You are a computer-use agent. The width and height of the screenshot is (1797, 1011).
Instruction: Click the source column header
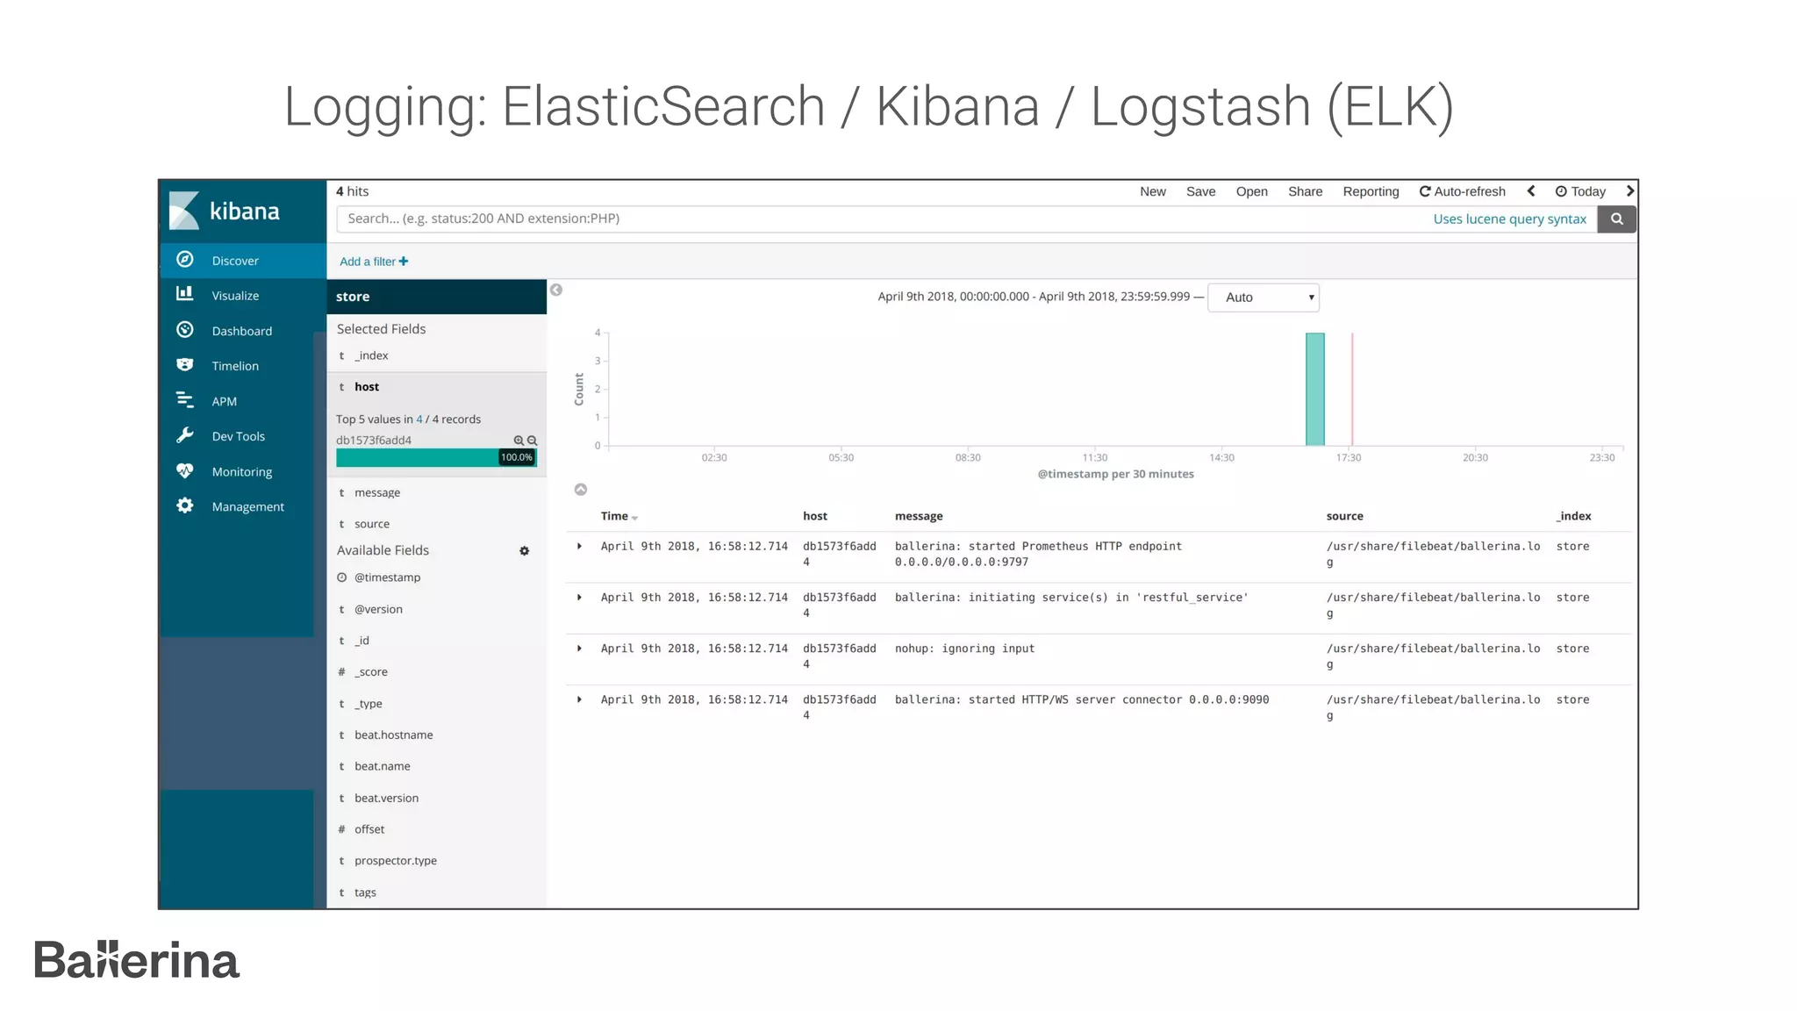[x=1344, y=516]
